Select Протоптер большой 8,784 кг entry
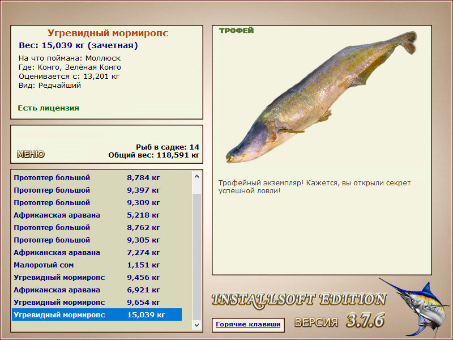 click(x=97, y=177)
